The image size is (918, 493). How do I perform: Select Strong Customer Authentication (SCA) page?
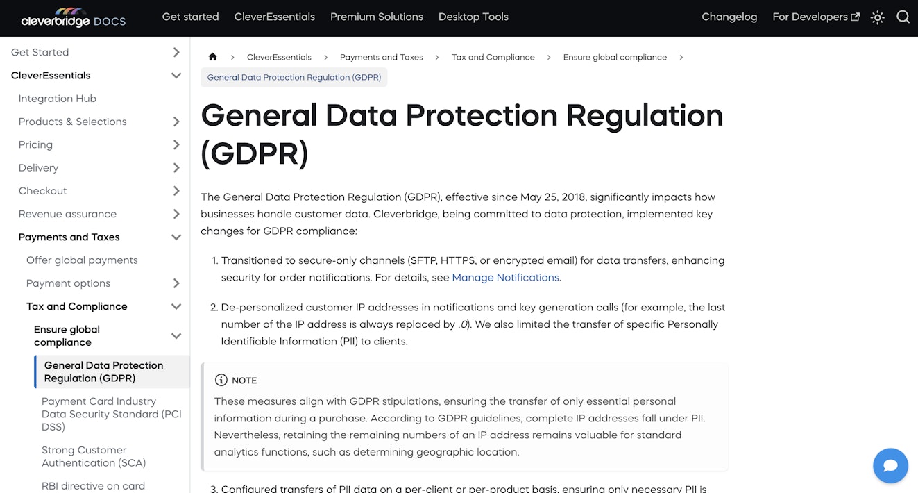94,456
